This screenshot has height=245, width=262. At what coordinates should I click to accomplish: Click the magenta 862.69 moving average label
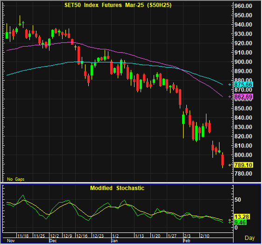(243, 97)
